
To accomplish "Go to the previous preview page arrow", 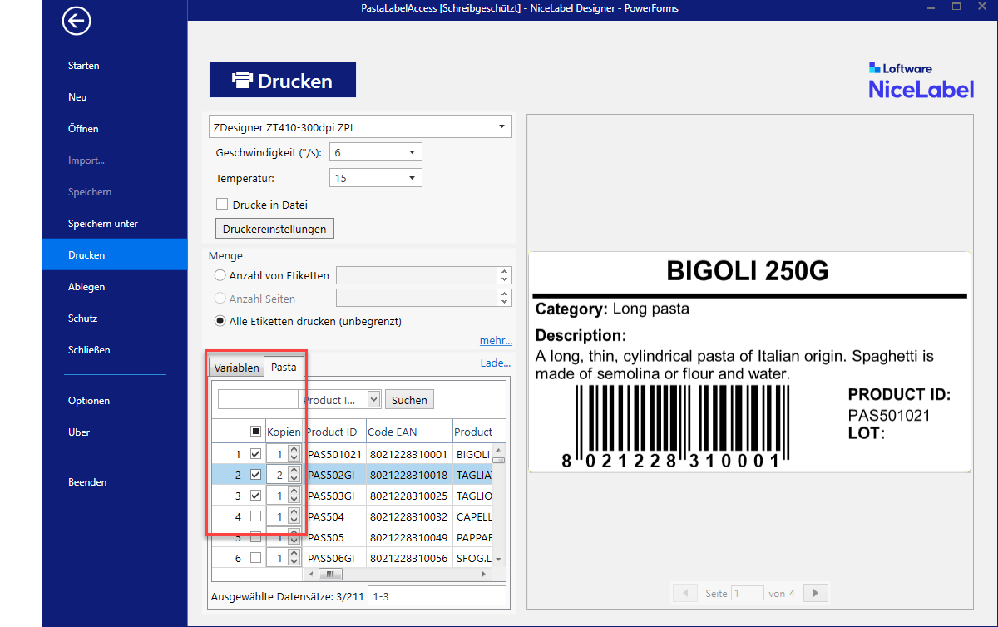I will 685,593.
